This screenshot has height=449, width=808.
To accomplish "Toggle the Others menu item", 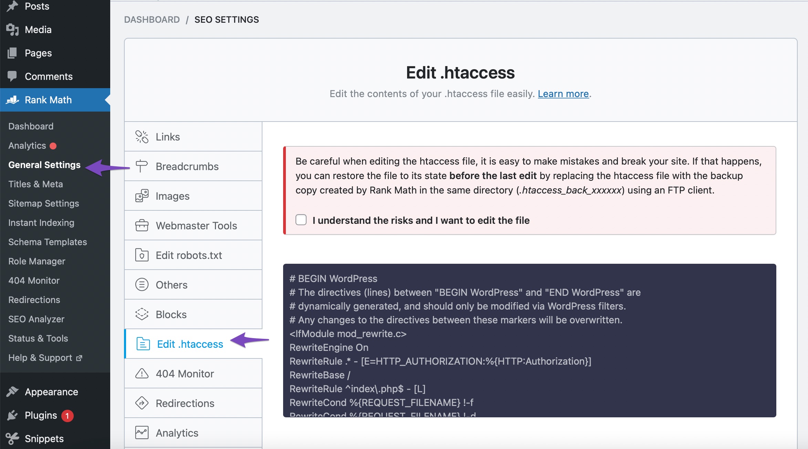I will click(x=193, y=285).
